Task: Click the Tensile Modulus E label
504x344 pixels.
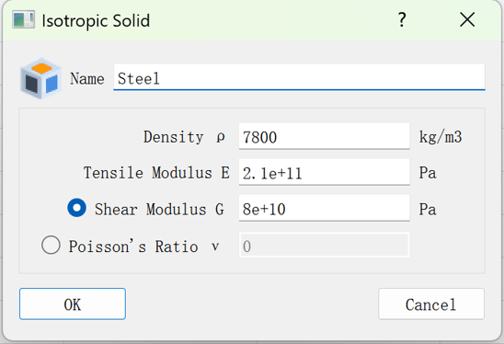Action: [x=156, y=173]
